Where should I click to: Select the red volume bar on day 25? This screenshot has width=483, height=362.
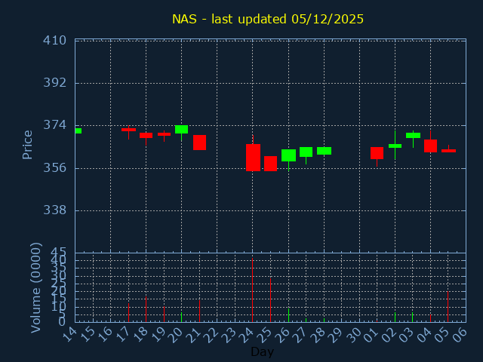pyautogui.click(x=270, y=300)
